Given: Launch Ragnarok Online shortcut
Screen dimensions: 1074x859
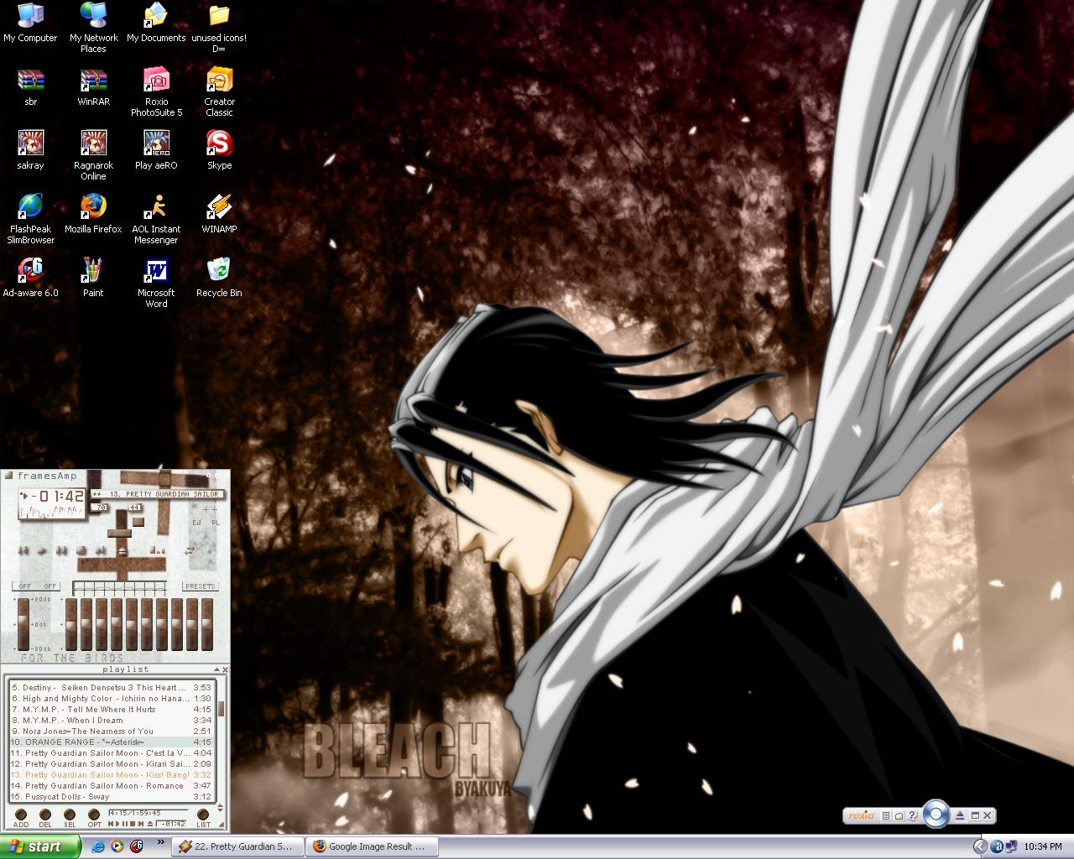Looking at the screenshot, I should point(93,156).
